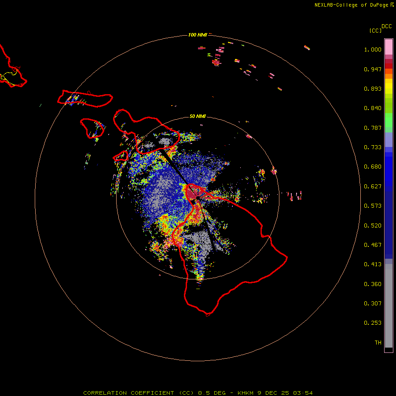
Task: Click the 0.680 scale value
Action: pyautogui.click(x=373, y=167)
